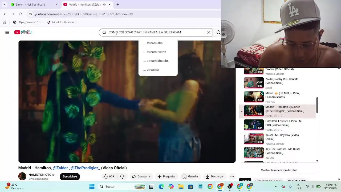
Task: Dislike the video
Action: tap(122, 176)
